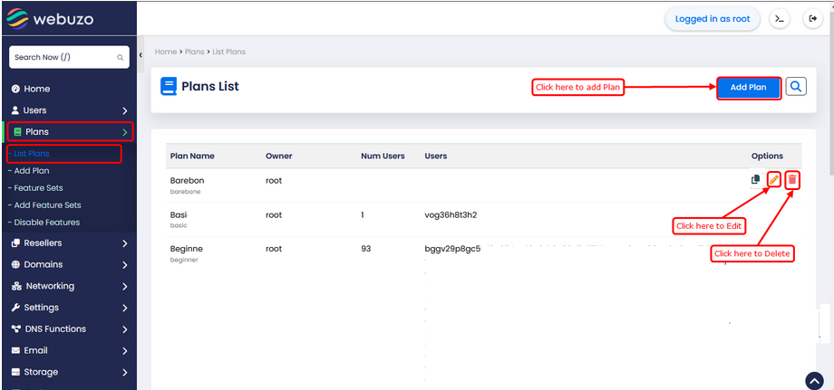This screenshot has width=834, height=390.
Task: Open the terminal icon in header
Action: pos(779,19)
